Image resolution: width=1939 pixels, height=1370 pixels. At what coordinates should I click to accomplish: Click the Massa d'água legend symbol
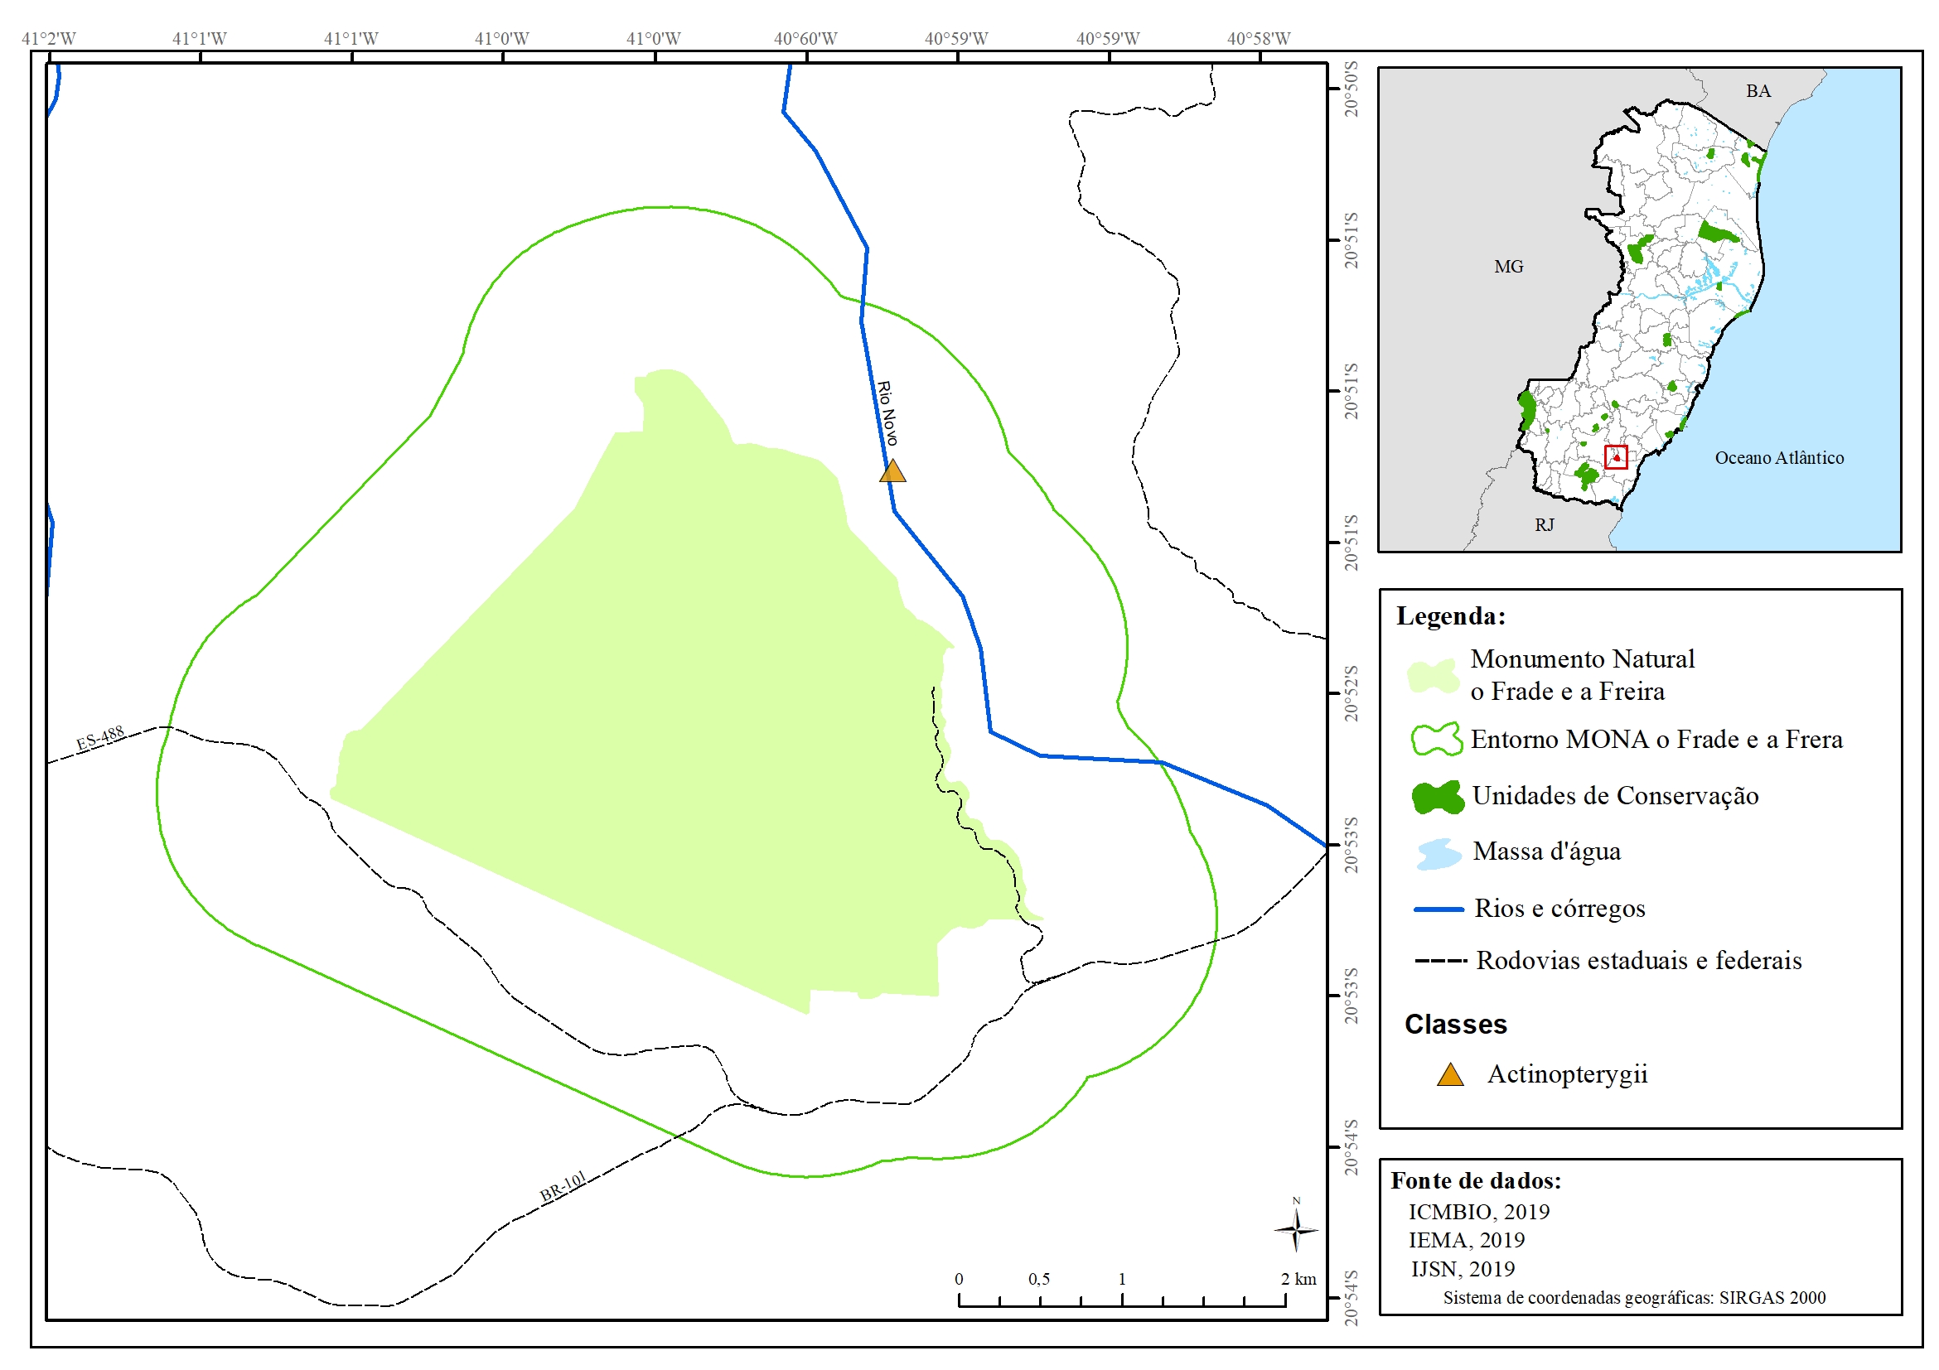pos(1439,853)
